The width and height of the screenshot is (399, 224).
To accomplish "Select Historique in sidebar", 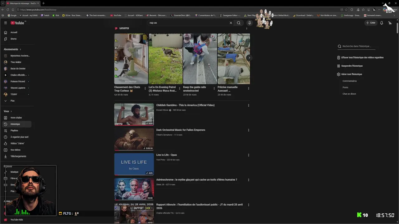I will [17, 124].
